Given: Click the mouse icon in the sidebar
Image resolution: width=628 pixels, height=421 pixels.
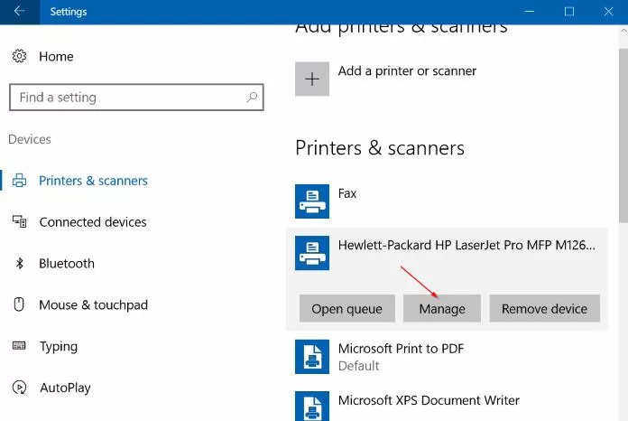Looking at the screenshot, I should pyautogui.click(x=19, y=304).
